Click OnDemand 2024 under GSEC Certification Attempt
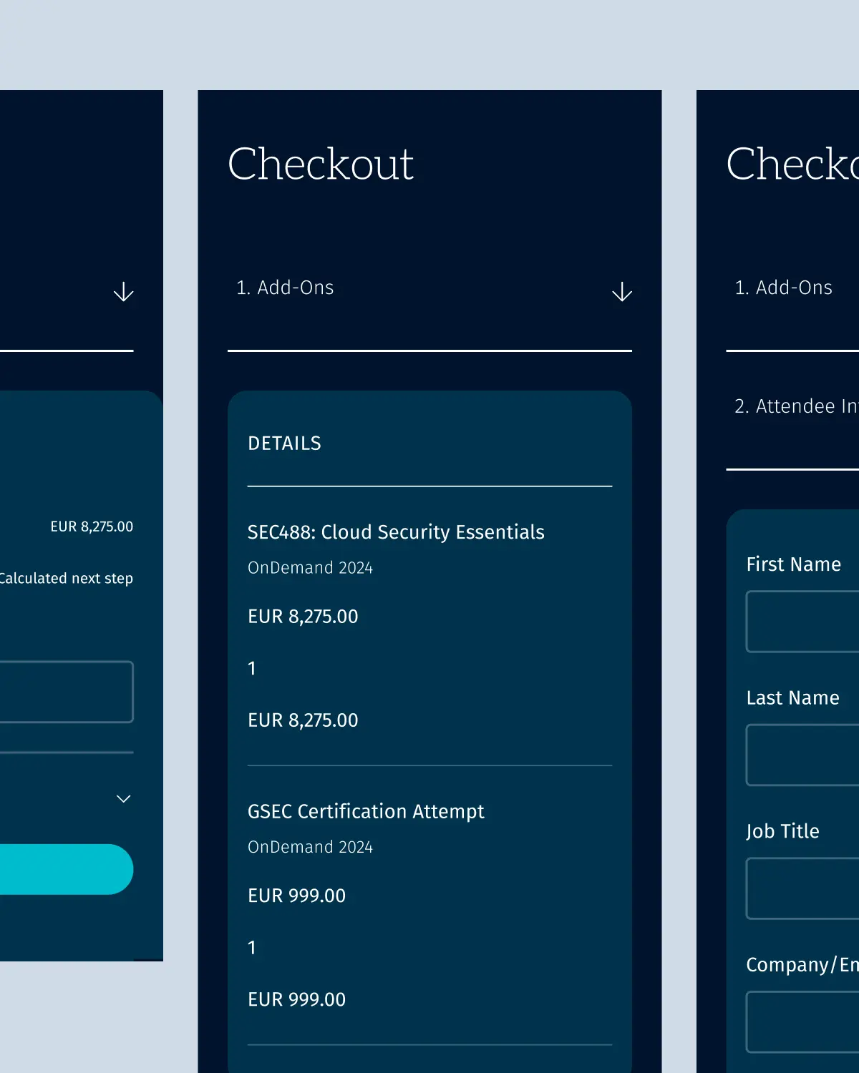Screen dimensions: 859x1073 pyautogui.click(x=310, y=847)
